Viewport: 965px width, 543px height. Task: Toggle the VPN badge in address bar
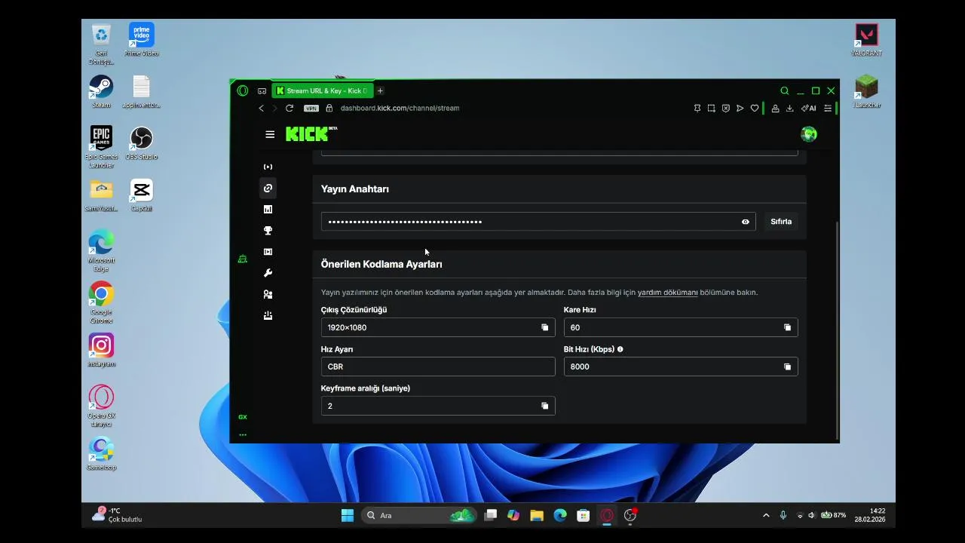pos(311,109)
